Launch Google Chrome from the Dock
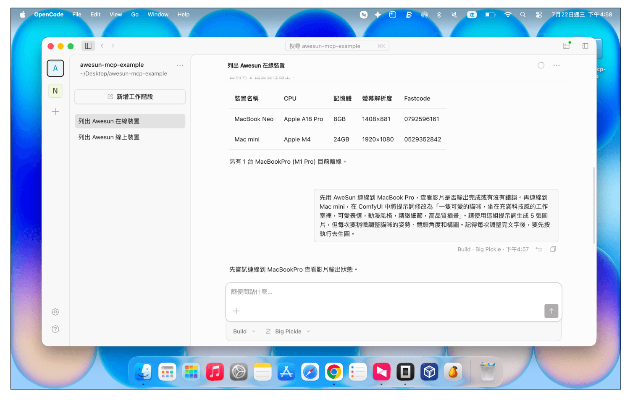This screenshot has width=630, height=400. point(334,372)
